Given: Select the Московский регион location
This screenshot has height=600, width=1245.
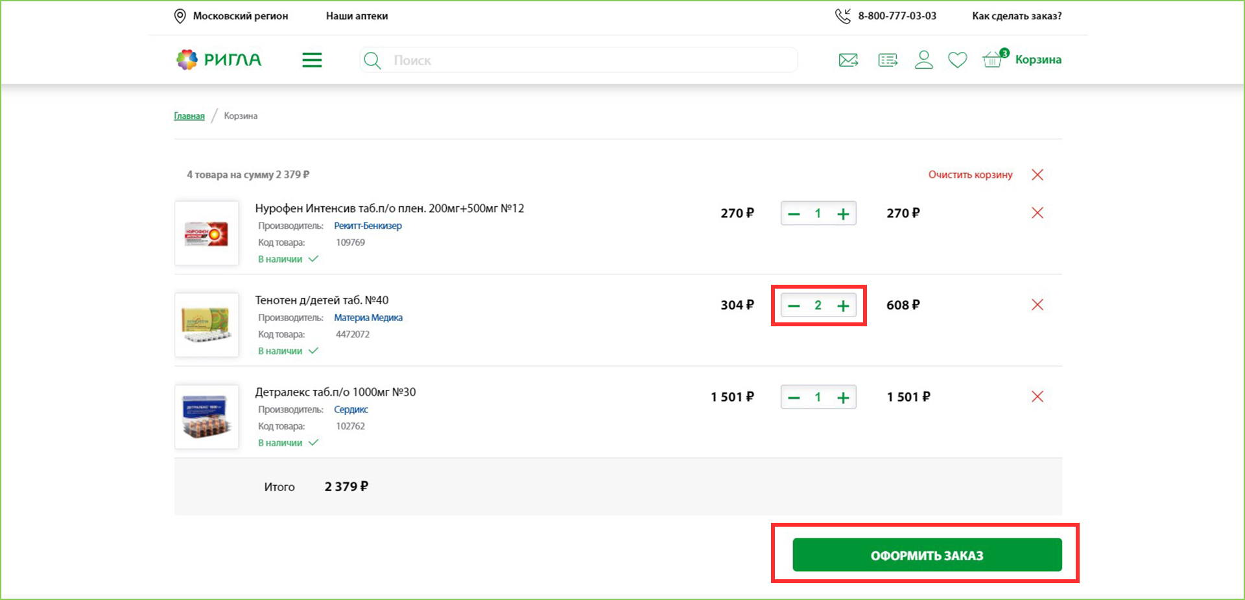Looking at the screenshot, I should click(240, 16).
